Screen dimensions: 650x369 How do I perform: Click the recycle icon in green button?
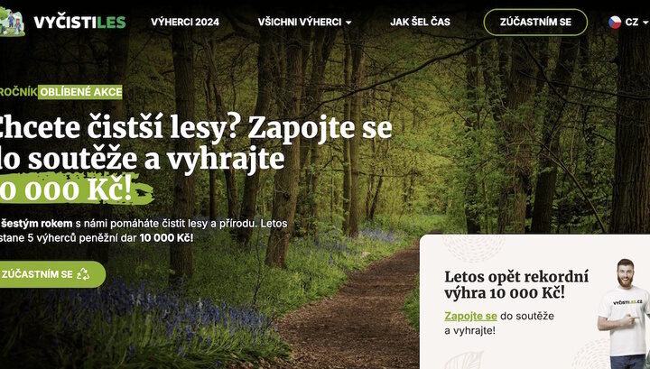(x=83, y=273)
